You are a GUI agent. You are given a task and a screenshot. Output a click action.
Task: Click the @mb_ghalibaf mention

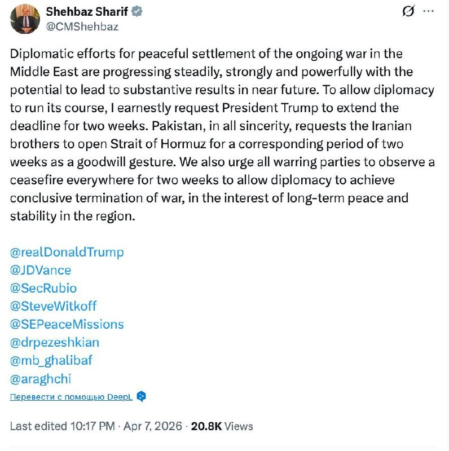coord(51,360)
